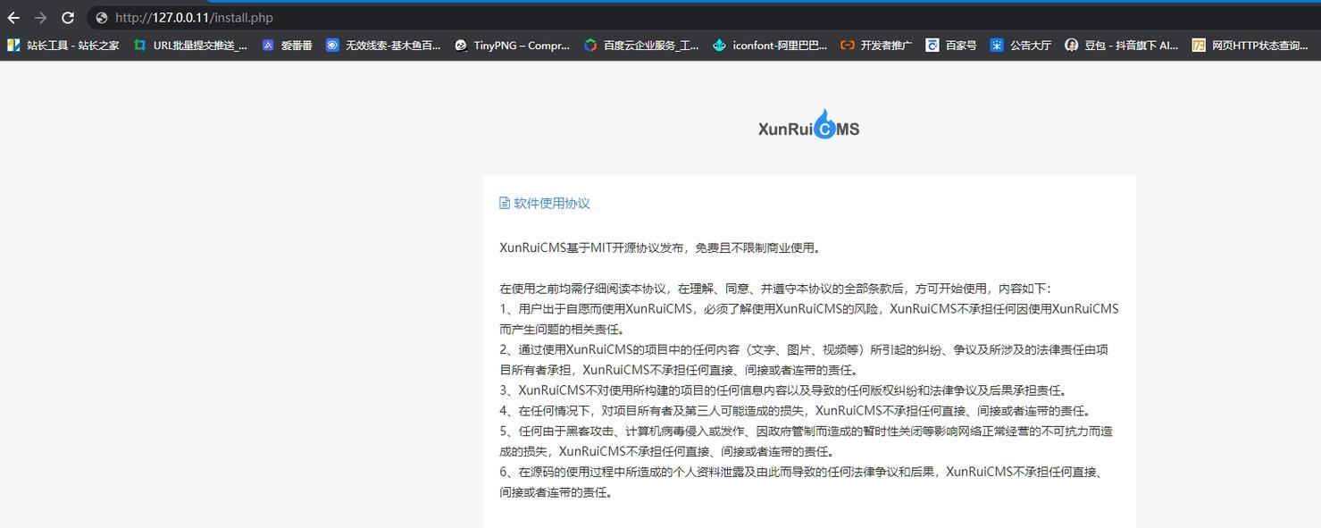The width and height of the screenshot is (1321, 528).
Task: Open iconfont-阿里巴巴 bookmark
Action: [x=770, y=45]
